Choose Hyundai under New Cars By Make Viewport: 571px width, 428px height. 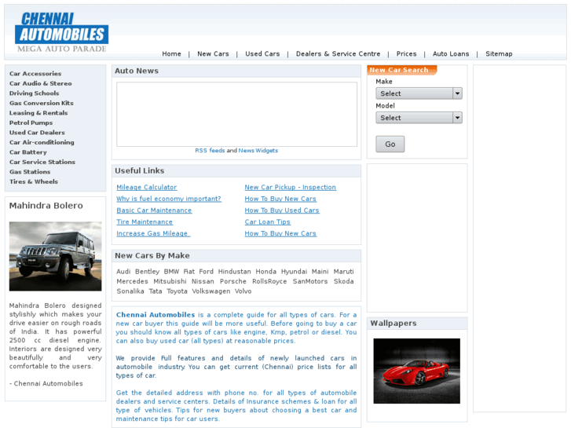(x=294, y=272)
